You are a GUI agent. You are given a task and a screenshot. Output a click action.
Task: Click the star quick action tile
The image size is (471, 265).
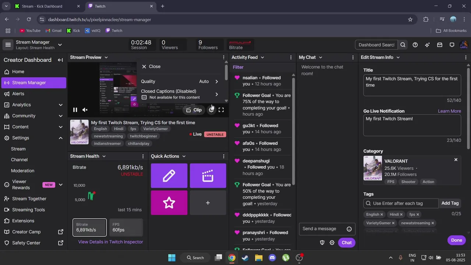(169, 203)
